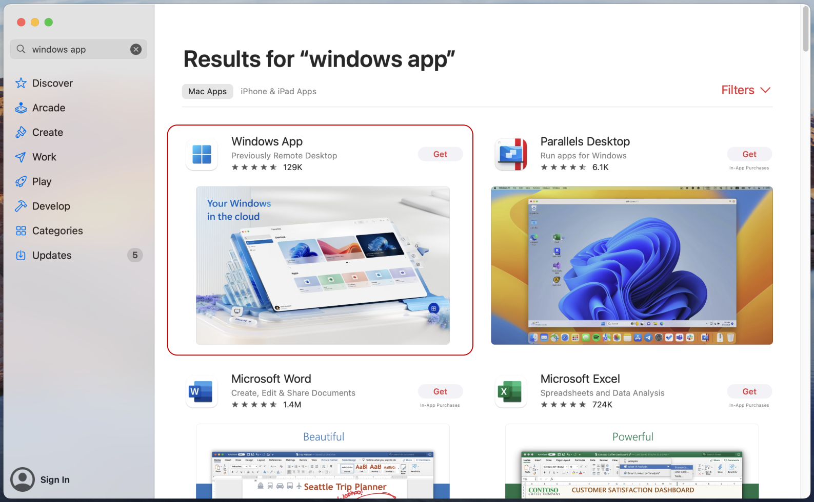Click the search magnifier icon
This screenshot has height=502, width=814.
point(21,49)
